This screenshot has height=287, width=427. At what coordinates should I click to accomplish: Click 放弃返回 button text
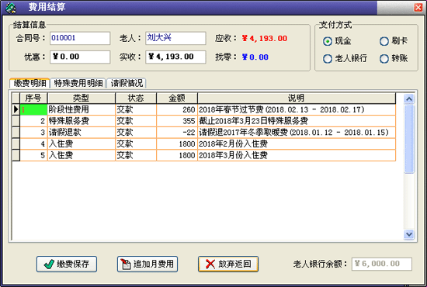click(x=234, y=264)
